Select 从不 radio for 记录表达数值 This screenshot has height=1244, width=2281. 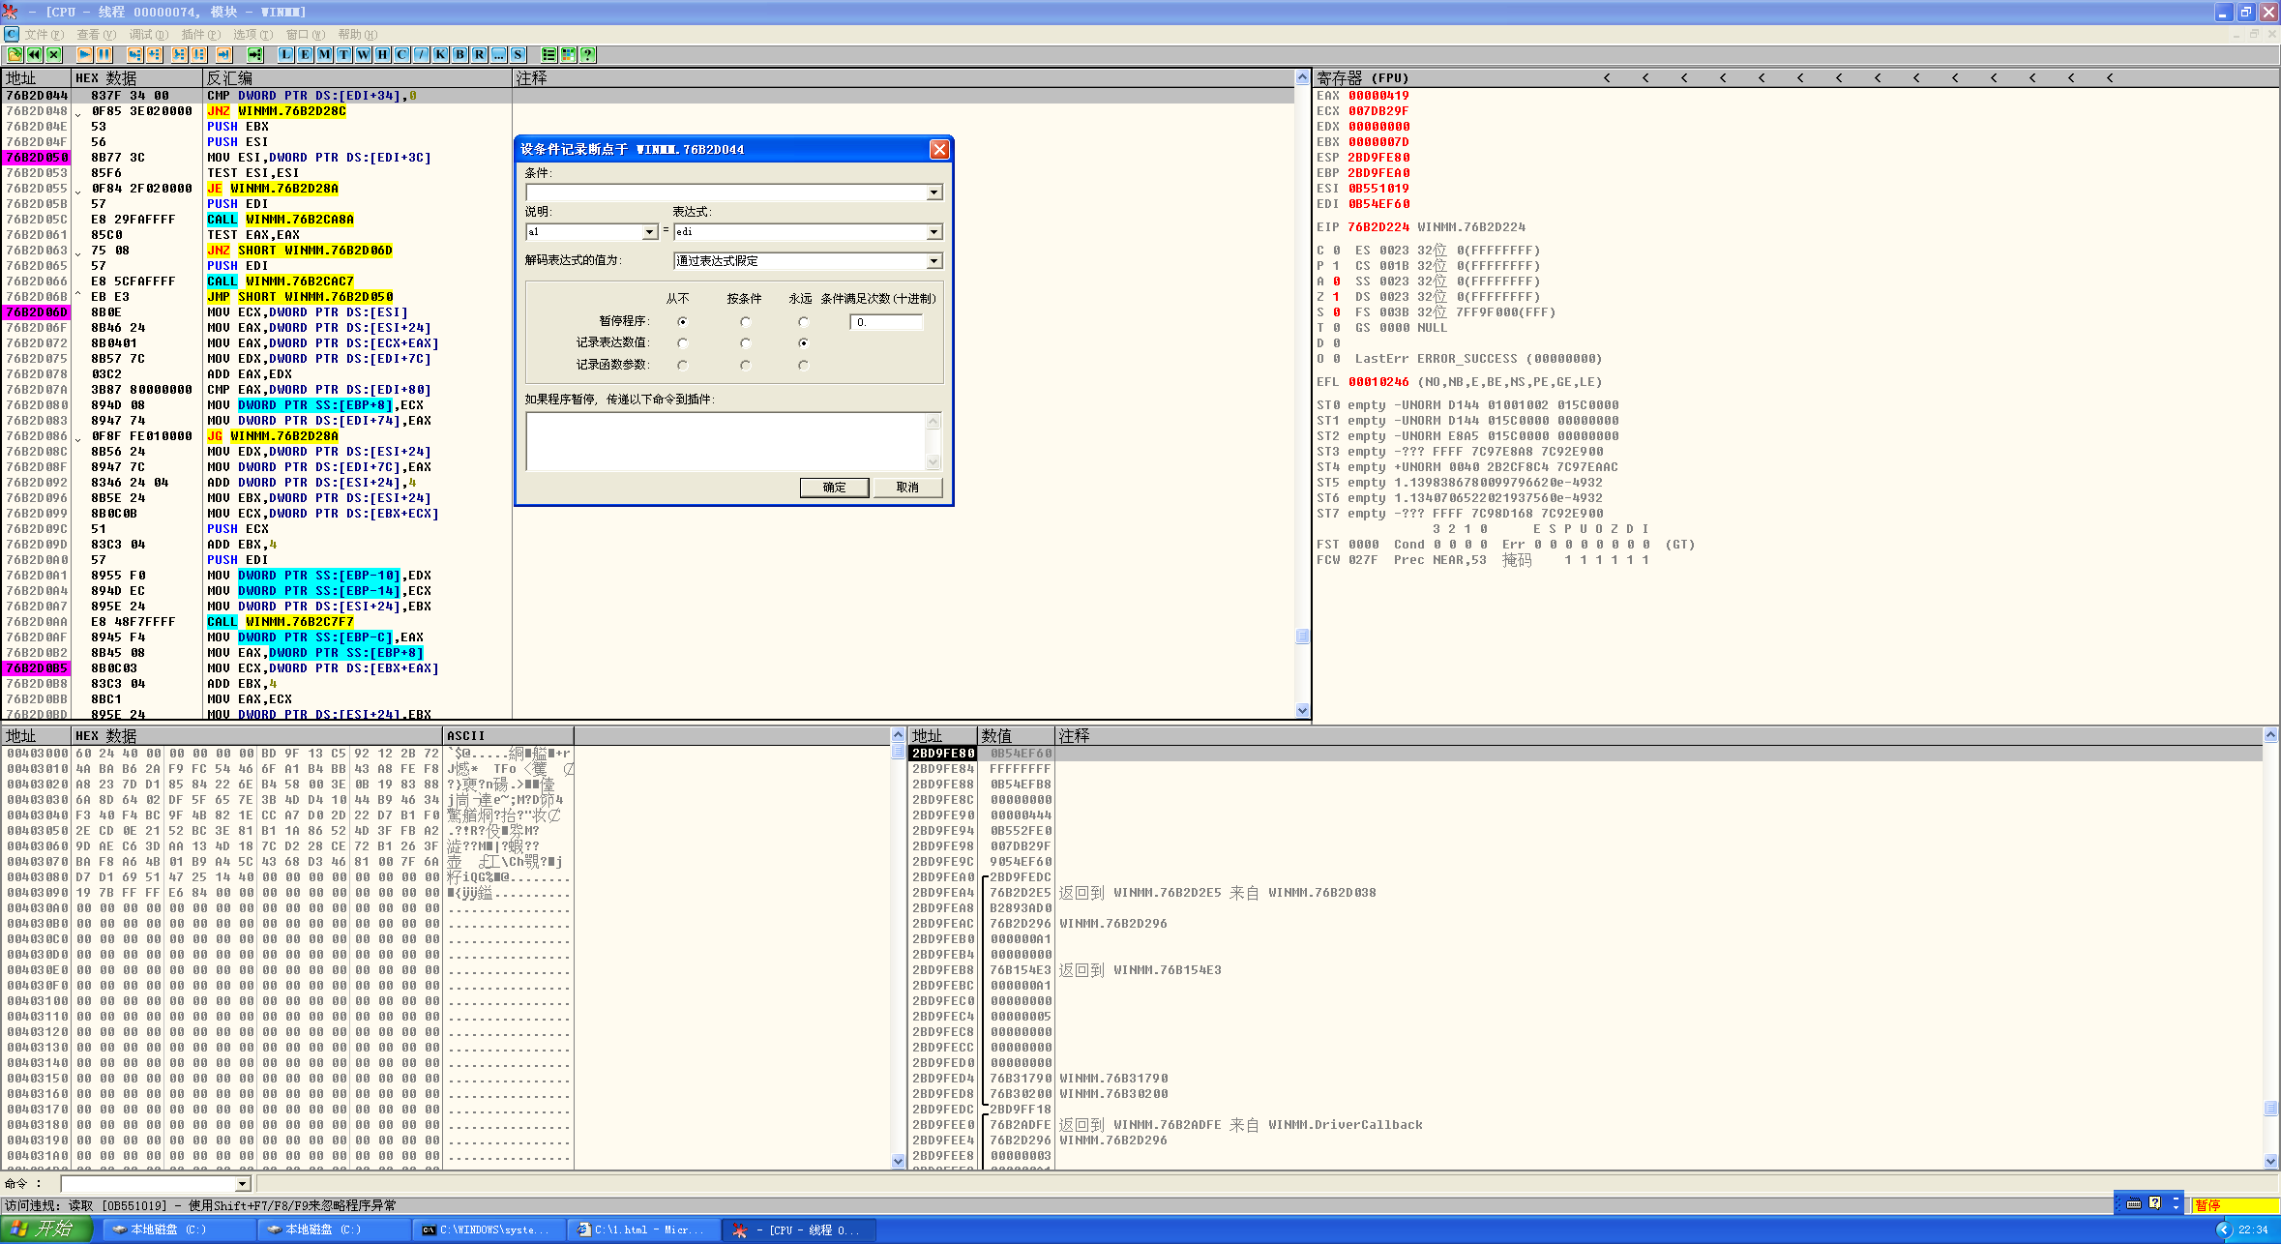point(683,343)
